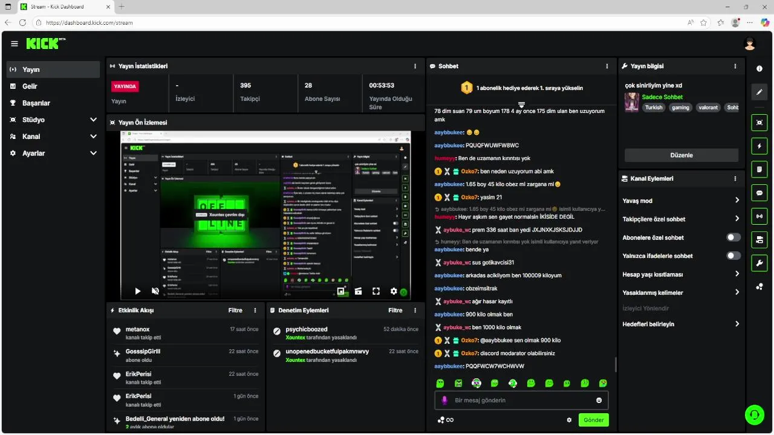Open the Etkinlik Akışı panel three-dot menu
Screen dimensions: 774x435
255,310
